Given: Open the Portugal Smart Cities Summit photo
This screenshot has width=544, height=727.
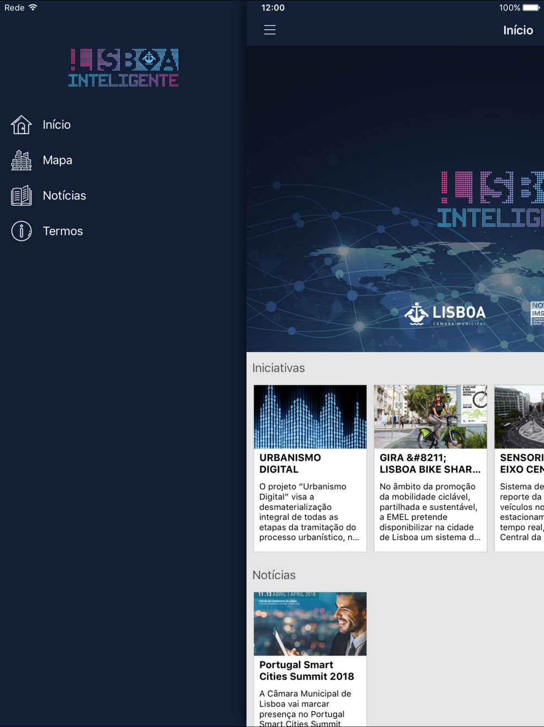Looking at the screenshot, I should tap(310, 624).
